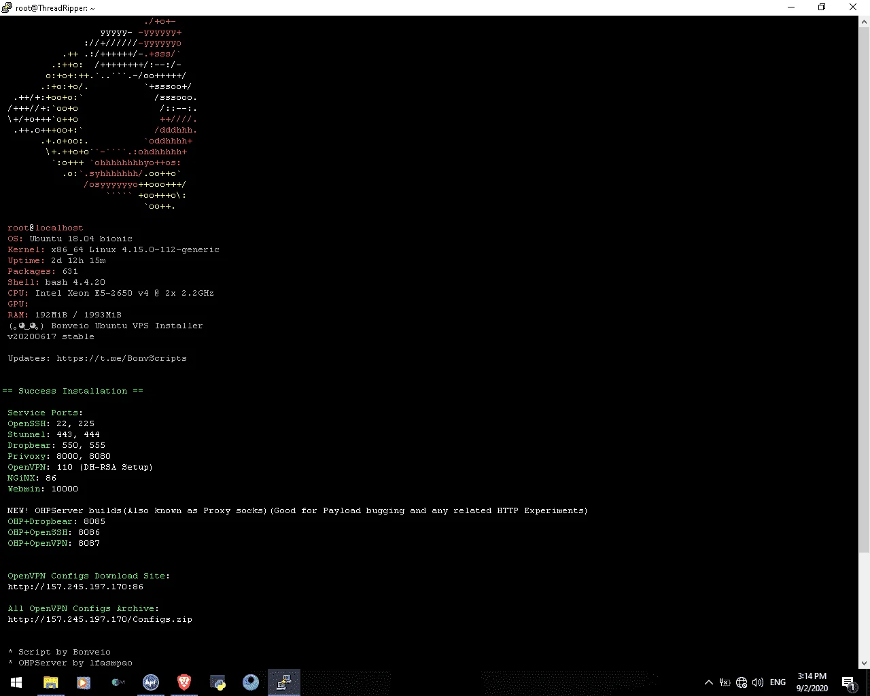
Task: Switch the ENG input language indicator
Action: point(778,682)
